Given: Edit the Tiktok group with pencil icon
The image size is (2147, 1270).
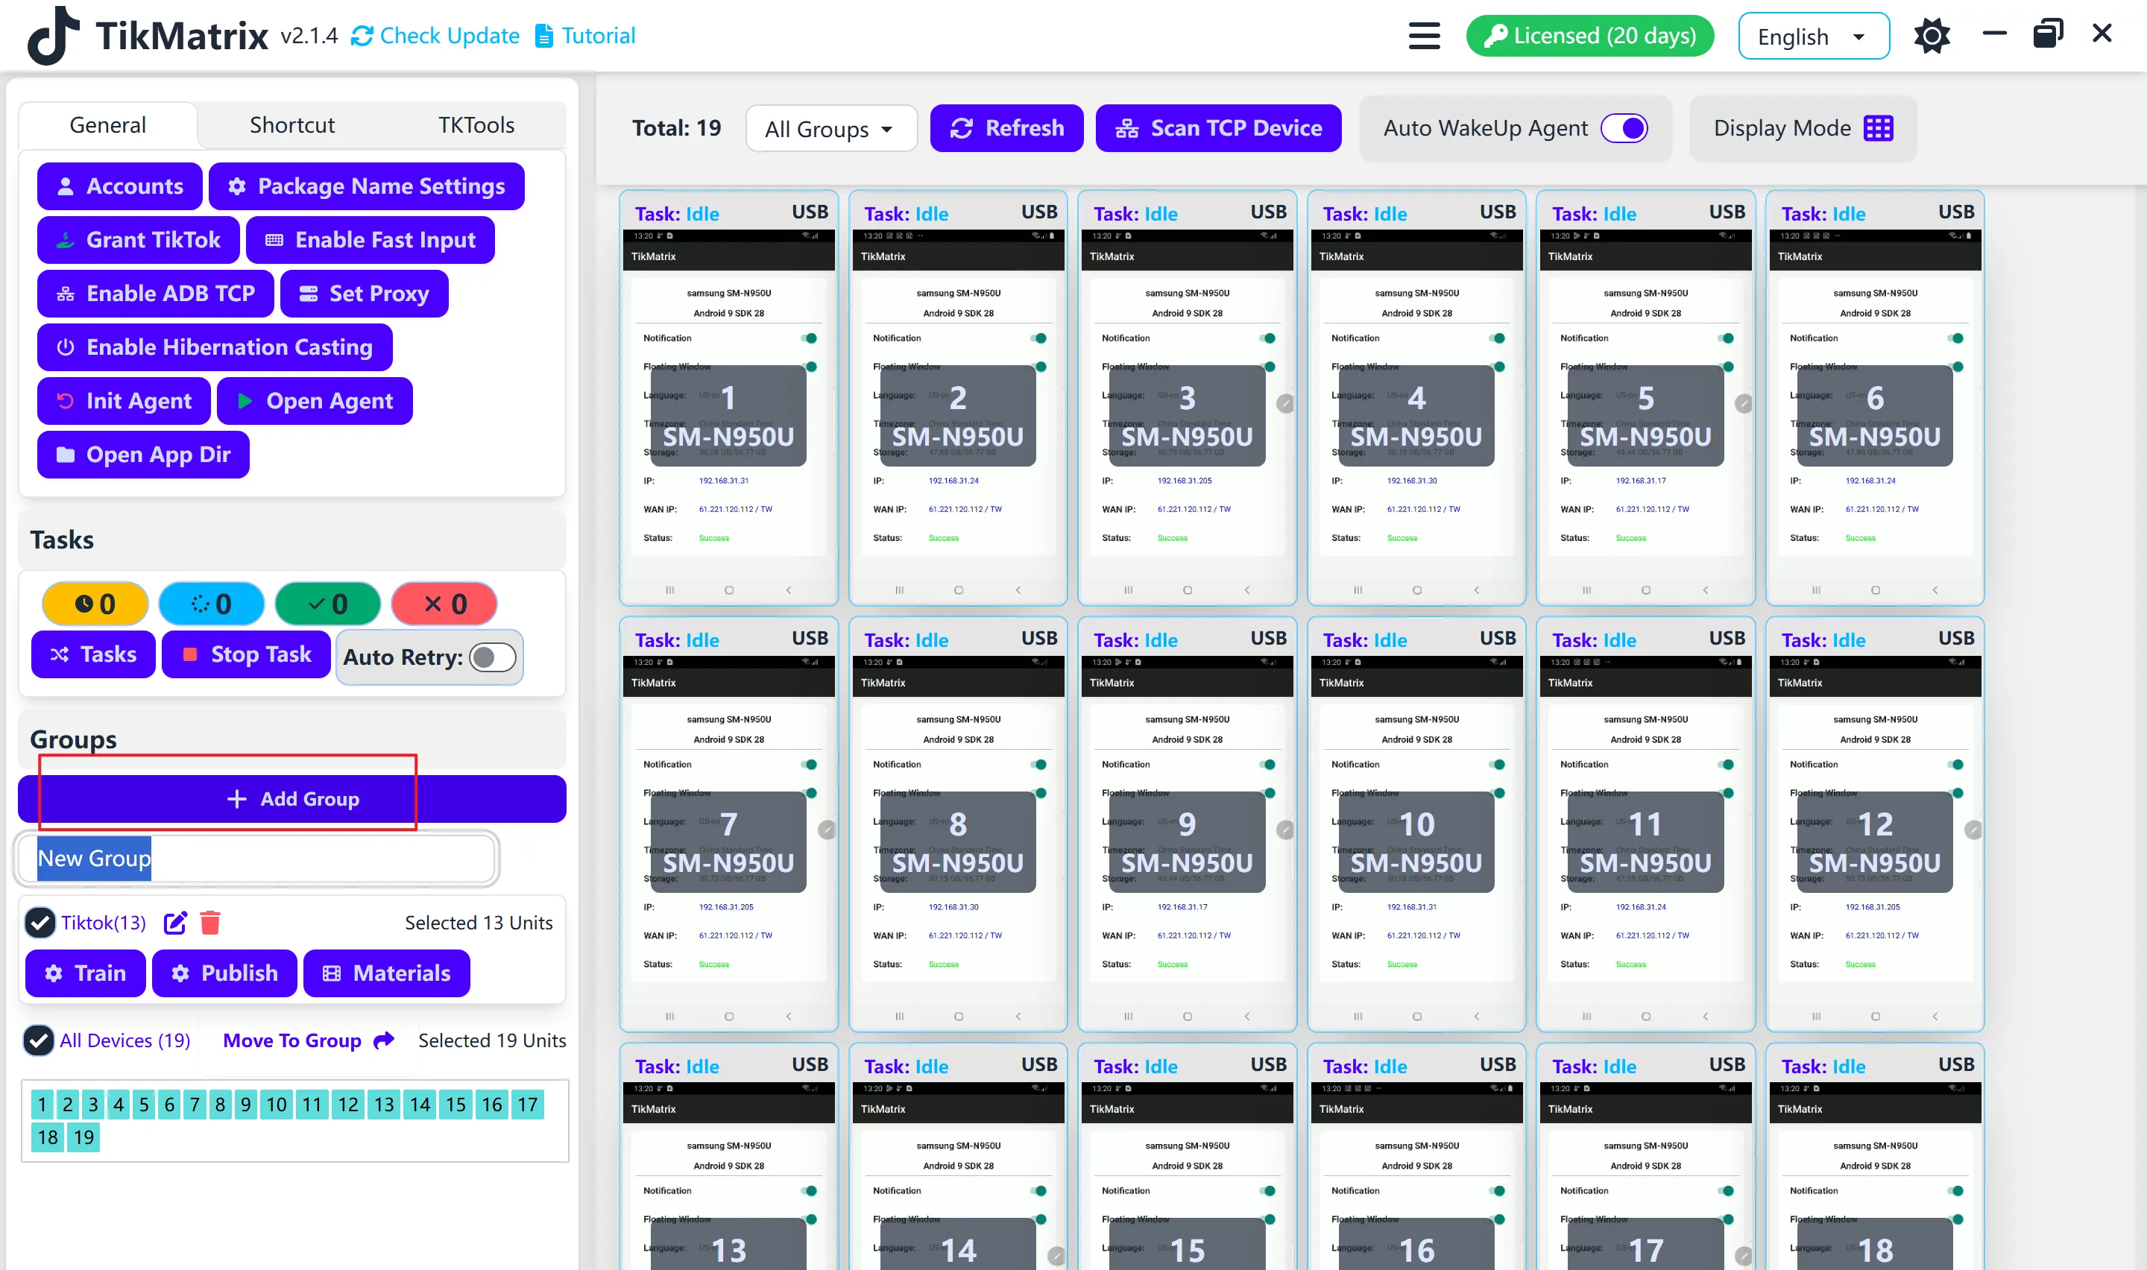Looking at the screenshot, I should coord(174,923).
